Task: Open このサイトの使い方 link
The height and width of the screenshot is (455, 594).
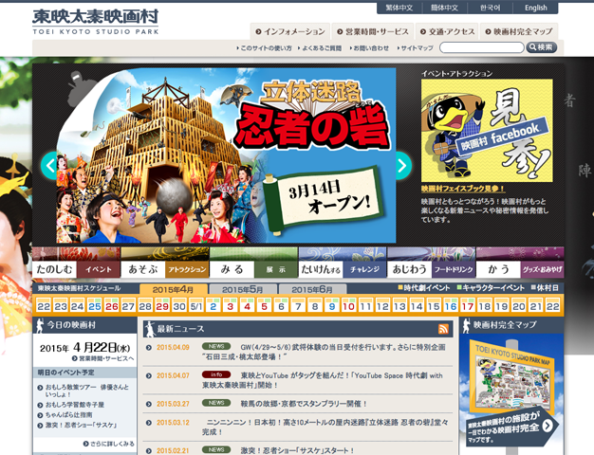Action: click(x=264, y=48)
